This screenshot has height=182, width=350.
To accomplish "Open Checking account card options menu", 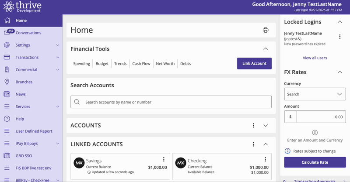I will (265, 160).
